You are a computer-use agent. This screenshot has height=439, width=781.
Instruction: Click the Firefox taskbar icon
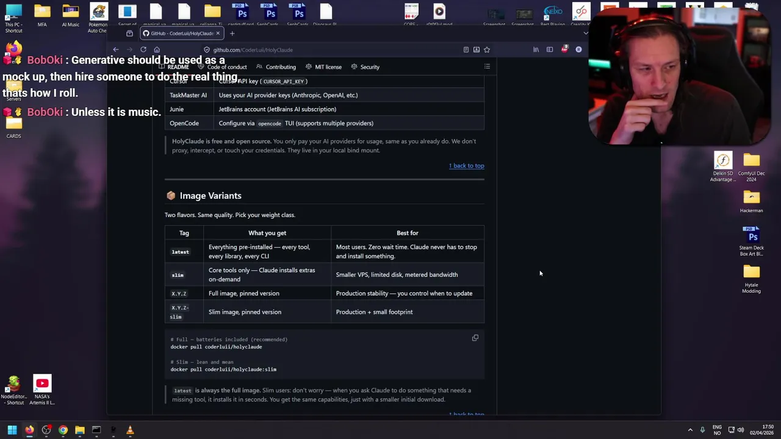tap(29, 430)
